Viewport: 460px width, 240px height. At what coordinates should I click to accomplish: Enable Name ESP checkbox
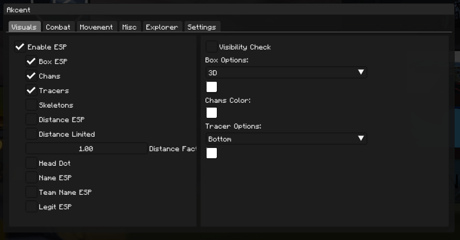pyautogui.click(x=31, y=178)
